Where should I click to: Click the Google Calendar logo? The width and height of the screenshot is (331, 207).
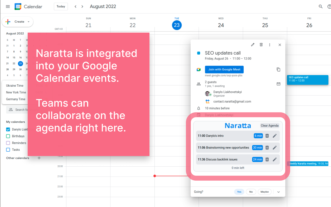pos(18,6)
